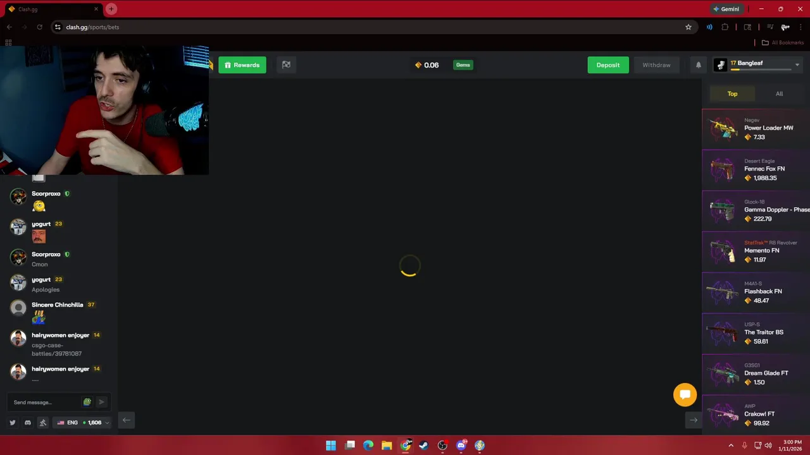Open Task View in the taskbar
810x455 pixels.
(x=350, y=446)
